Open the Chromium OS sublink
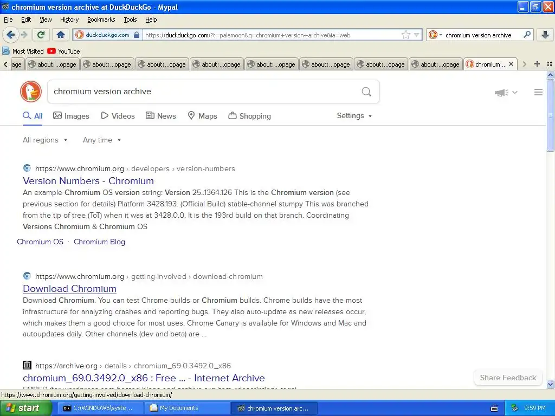The width and height of the screenshot is (555, 416). click(x=40, y=242)
